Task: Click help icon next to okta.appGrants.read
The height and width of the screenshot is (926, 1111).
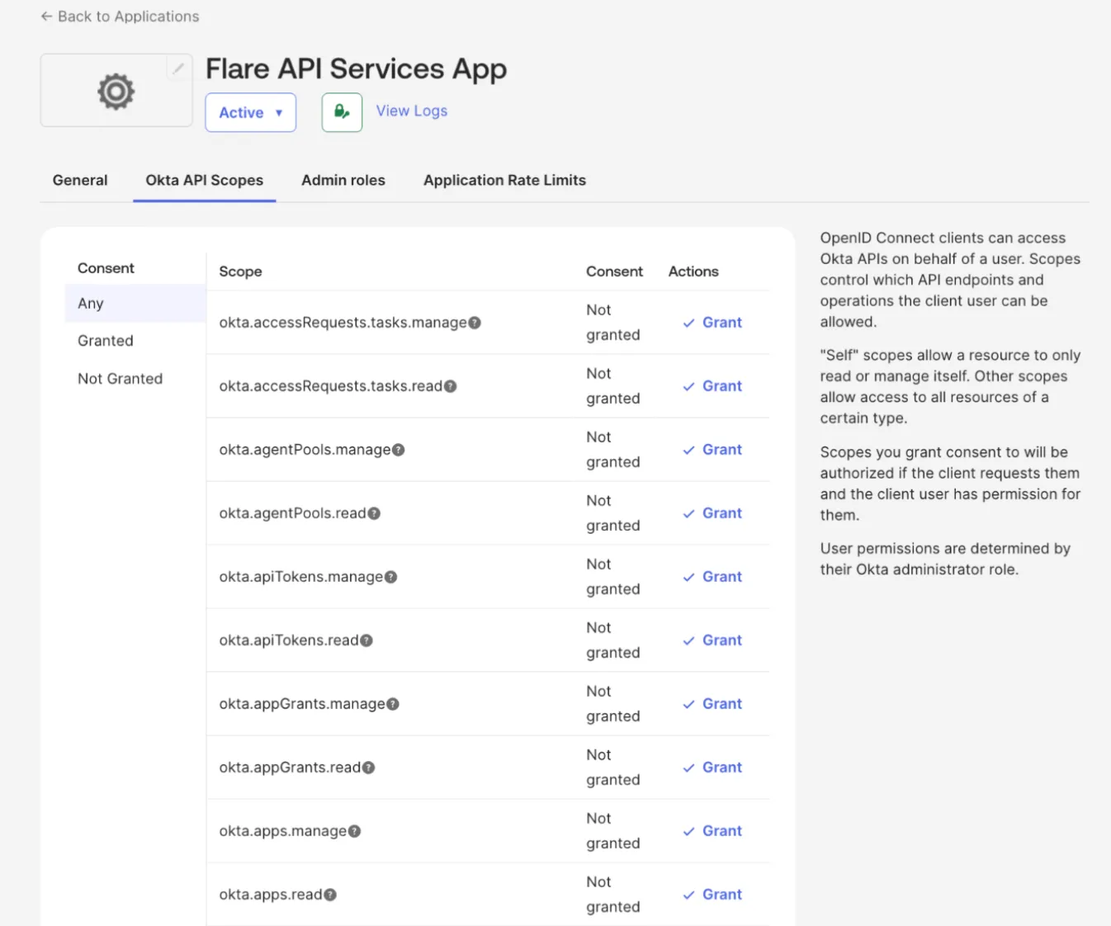Action: pos(369,768)
